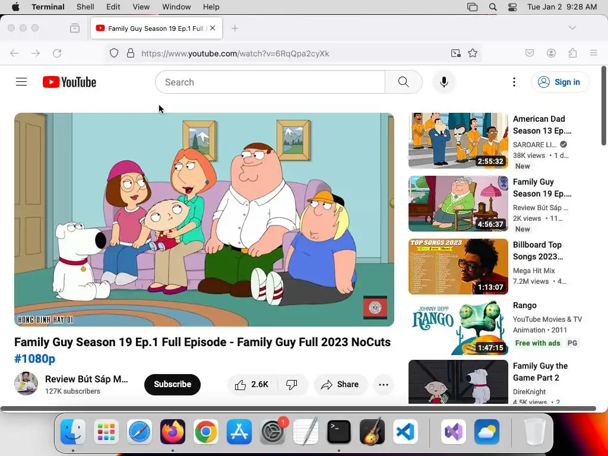Click the DireKnight channel name

click(x=529, y=392)
